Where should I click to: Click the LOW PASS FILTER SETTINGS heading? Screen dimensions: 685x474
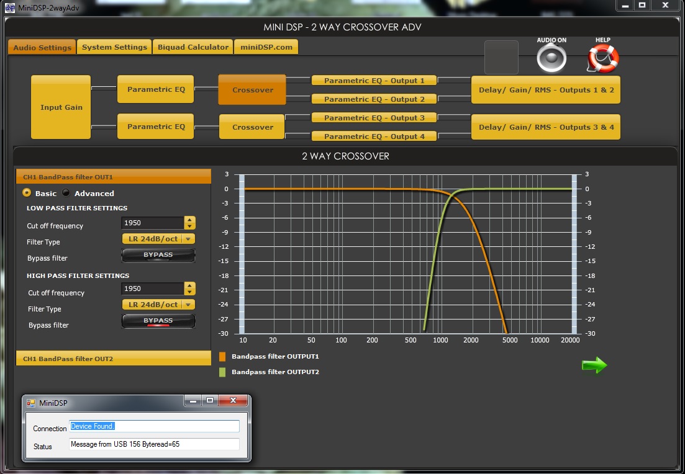point(77,208)
